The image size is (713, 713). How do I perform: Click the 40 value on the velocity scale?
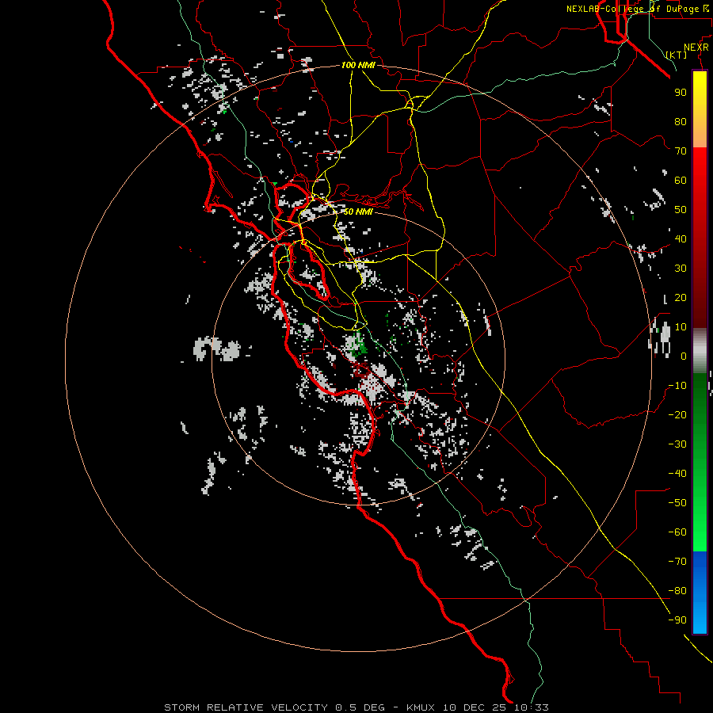681,238
